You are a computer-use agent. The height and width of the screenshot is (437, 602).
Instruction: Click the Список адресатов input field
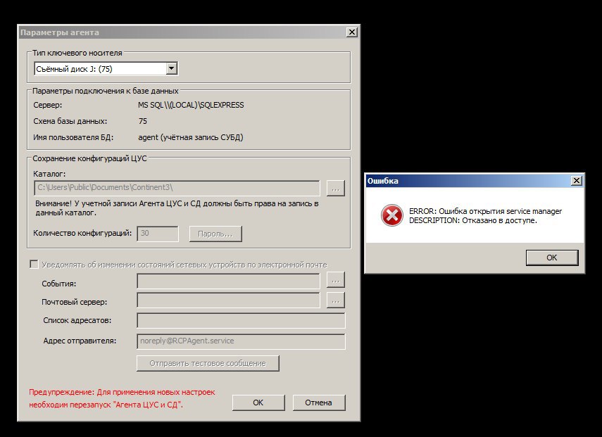click(x=241, y=320)
